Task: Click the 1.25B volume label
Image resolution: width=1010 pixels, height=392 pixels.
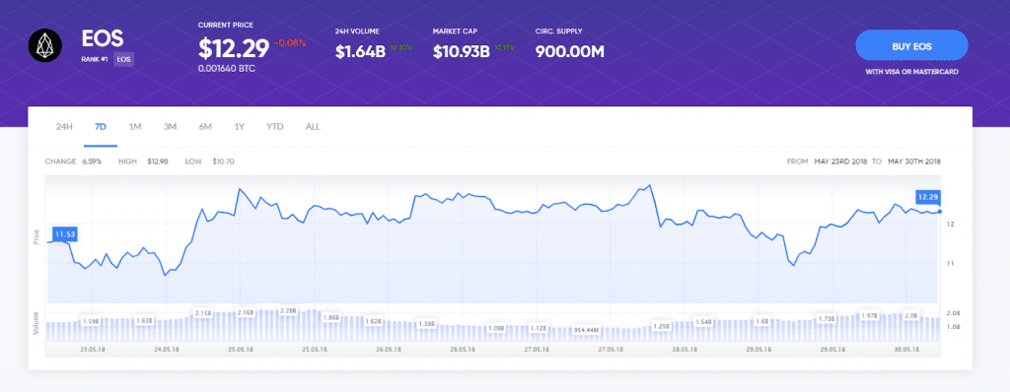Action: 662,326
